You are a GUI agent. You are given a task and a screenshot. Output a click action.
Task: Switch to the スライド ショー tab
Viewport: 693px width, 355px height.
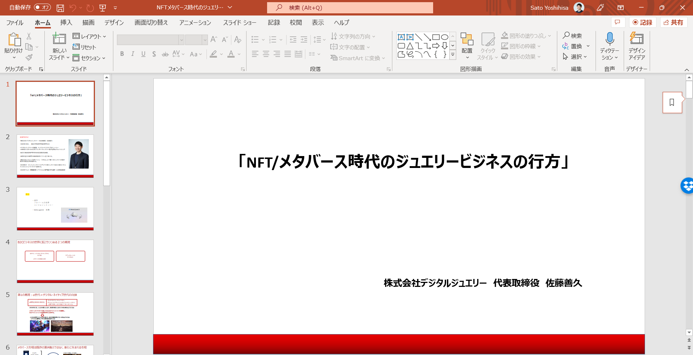240,23
